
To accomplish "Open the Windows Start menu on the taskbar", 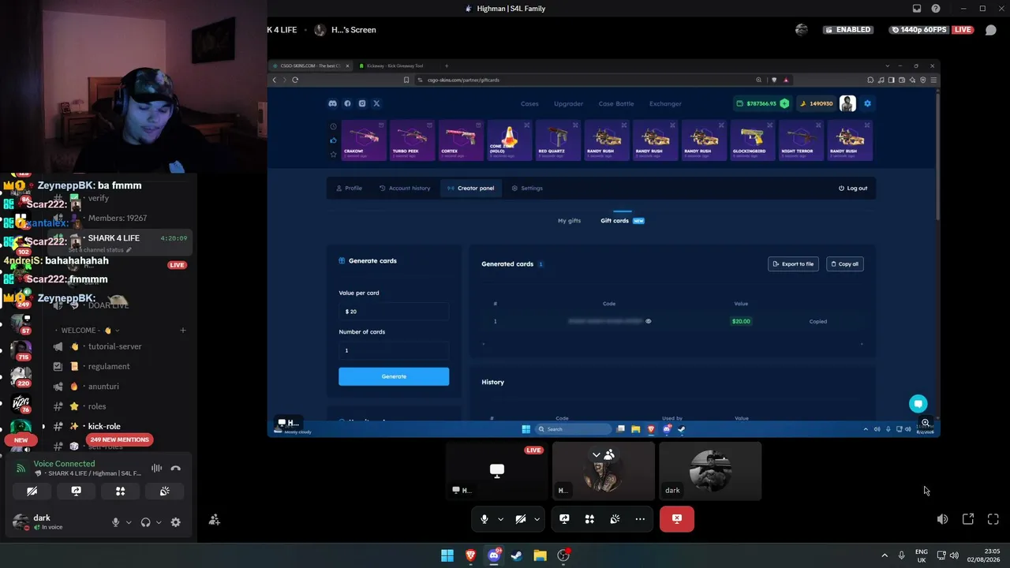I will (447, 555).
